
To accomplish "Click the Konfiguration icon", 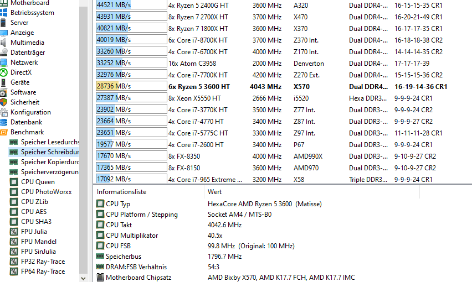I will 4,112.
